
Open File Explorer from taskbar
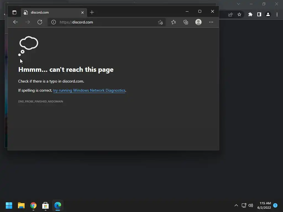[21, 205]
